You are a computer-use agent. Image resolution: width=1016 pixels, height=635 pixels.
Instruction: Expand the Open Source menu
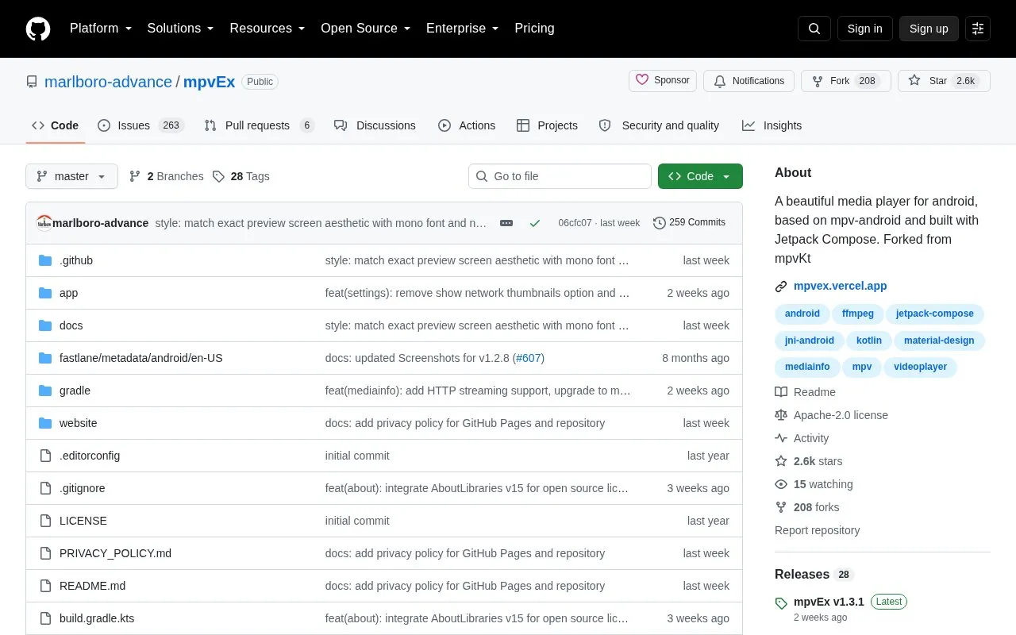tap(366, 29)
